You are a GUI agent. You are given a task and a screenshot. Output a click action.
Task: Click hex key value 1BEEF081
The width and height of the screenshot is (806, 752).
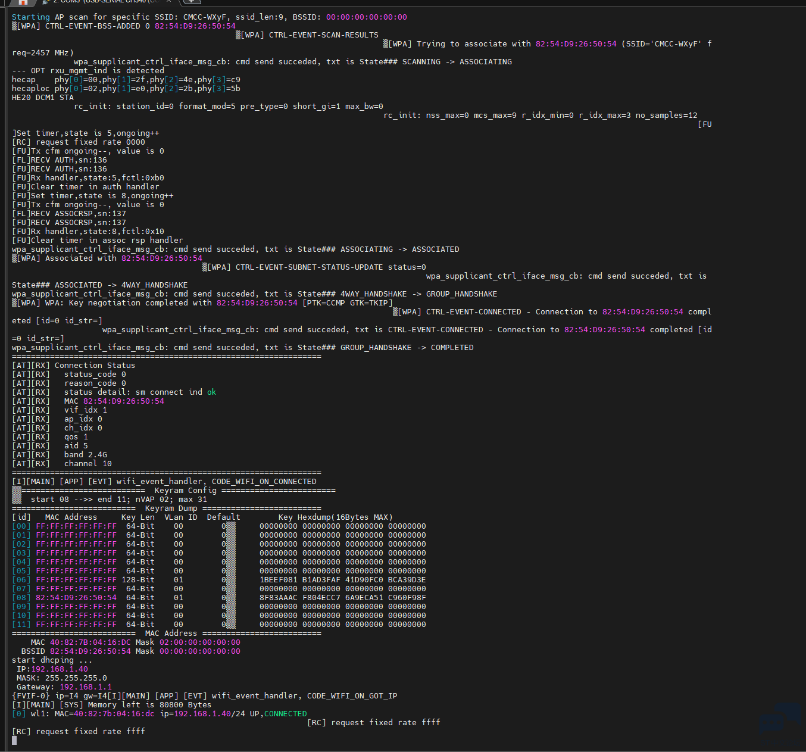click(x=278, y=580)
